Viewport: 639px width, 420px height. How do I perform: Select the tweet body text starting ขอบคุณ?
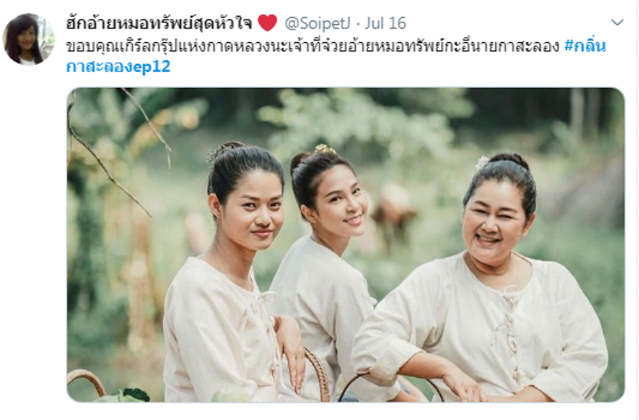coord(313,46)
